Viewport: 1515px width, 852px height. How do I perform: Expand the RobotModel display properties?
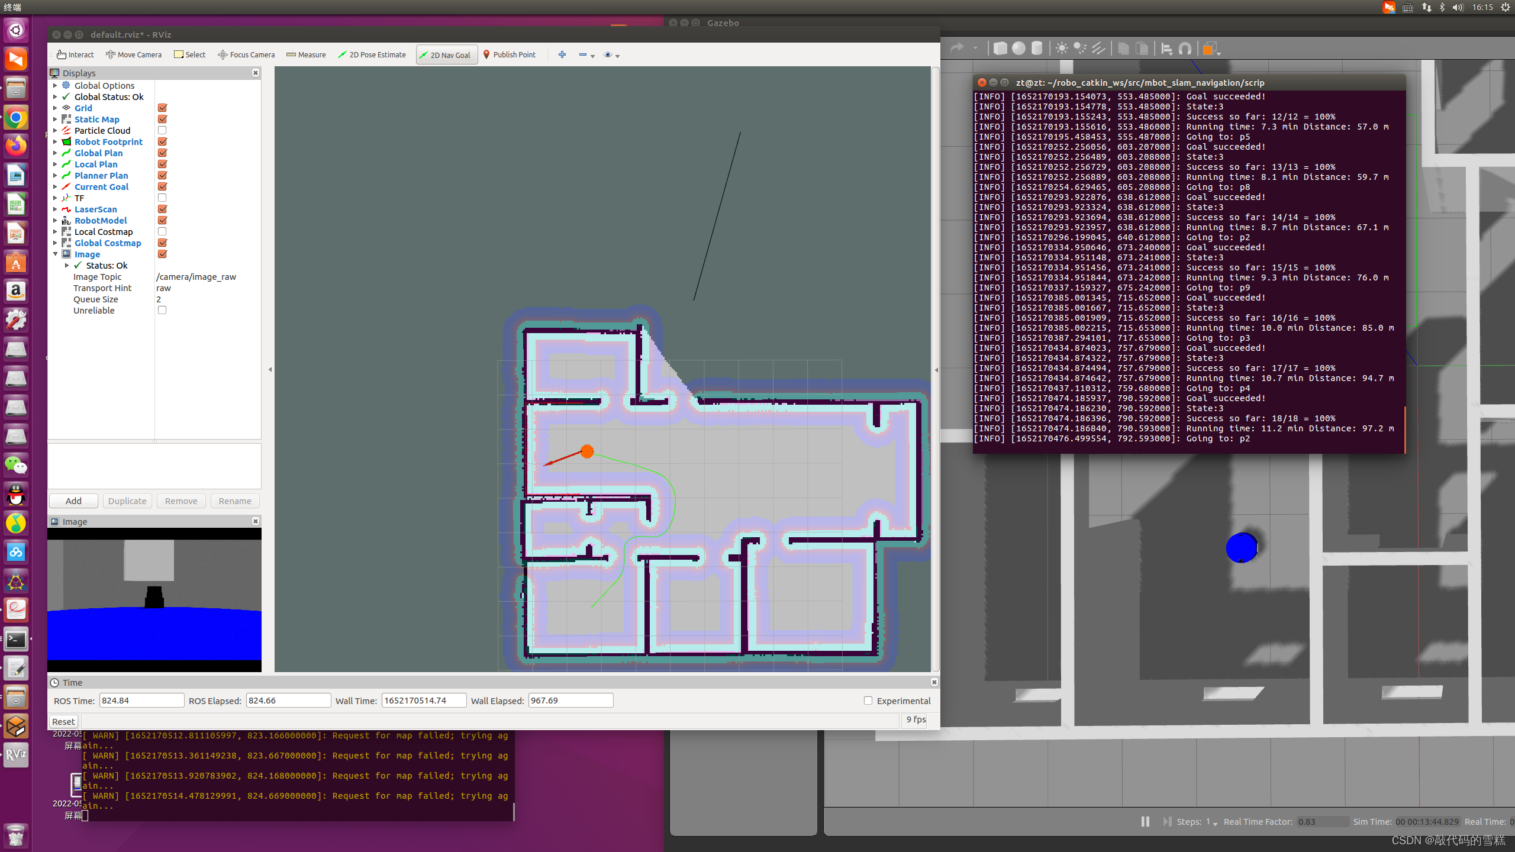click(x=55, y=220)
